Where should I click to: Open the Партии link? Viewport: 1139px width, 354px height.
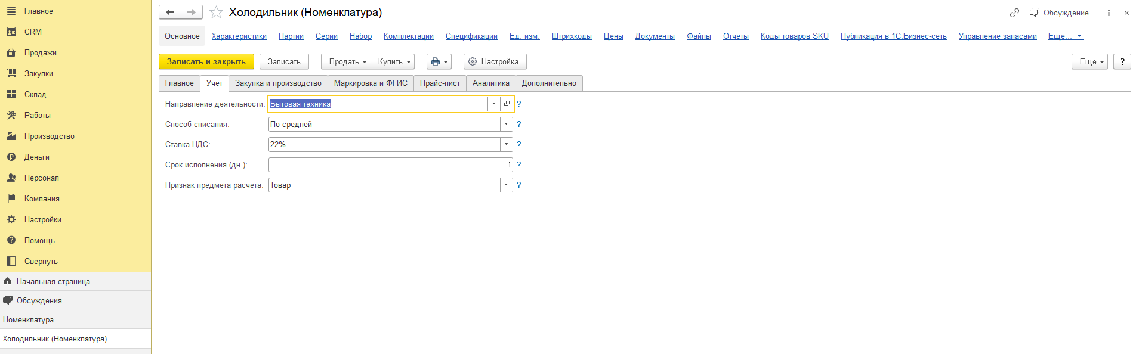click(291, 36)
